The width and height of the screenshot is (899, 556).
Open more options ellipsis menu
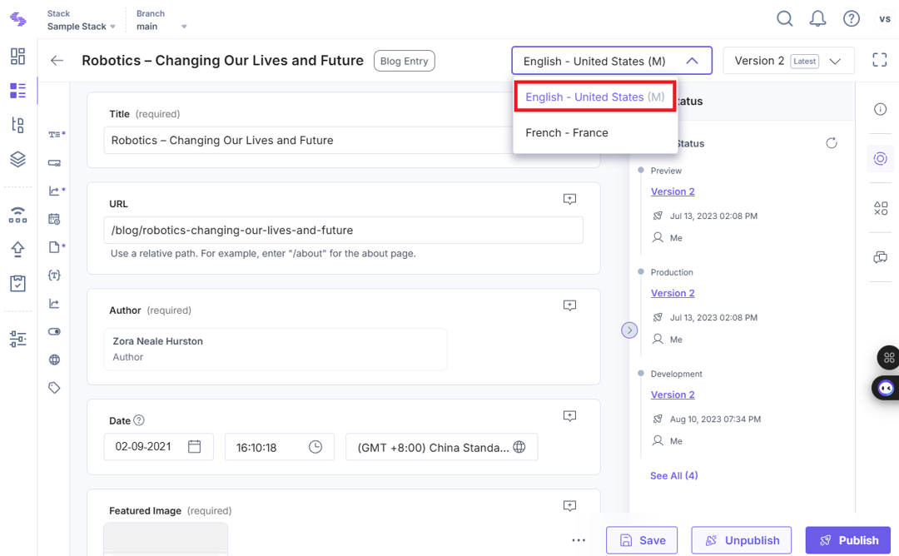(x=579, y=540)
